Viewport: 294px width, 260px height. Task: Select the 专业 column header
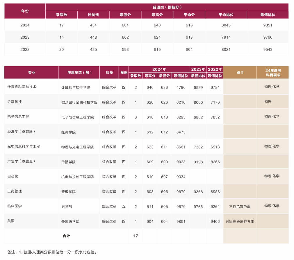(31, 73)
